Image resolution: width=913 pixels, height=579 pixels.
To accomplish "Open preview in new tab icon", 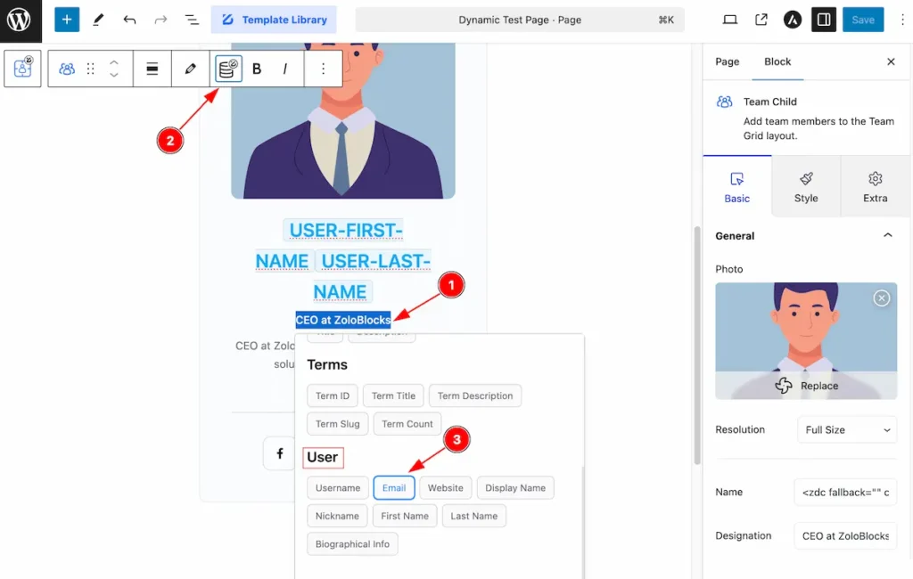I will [761, 20].
